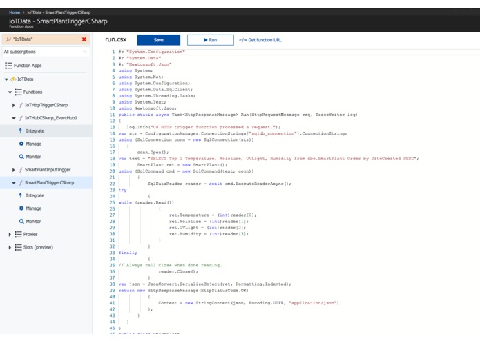The width and height of the screenshot is (480, 341).
Task: Select the Functions tree item
Action: tap(32, 92)
